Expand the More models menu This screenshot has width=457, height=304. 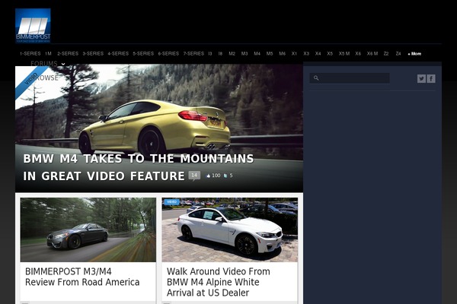pyautogui.click(x=415, y=53)
